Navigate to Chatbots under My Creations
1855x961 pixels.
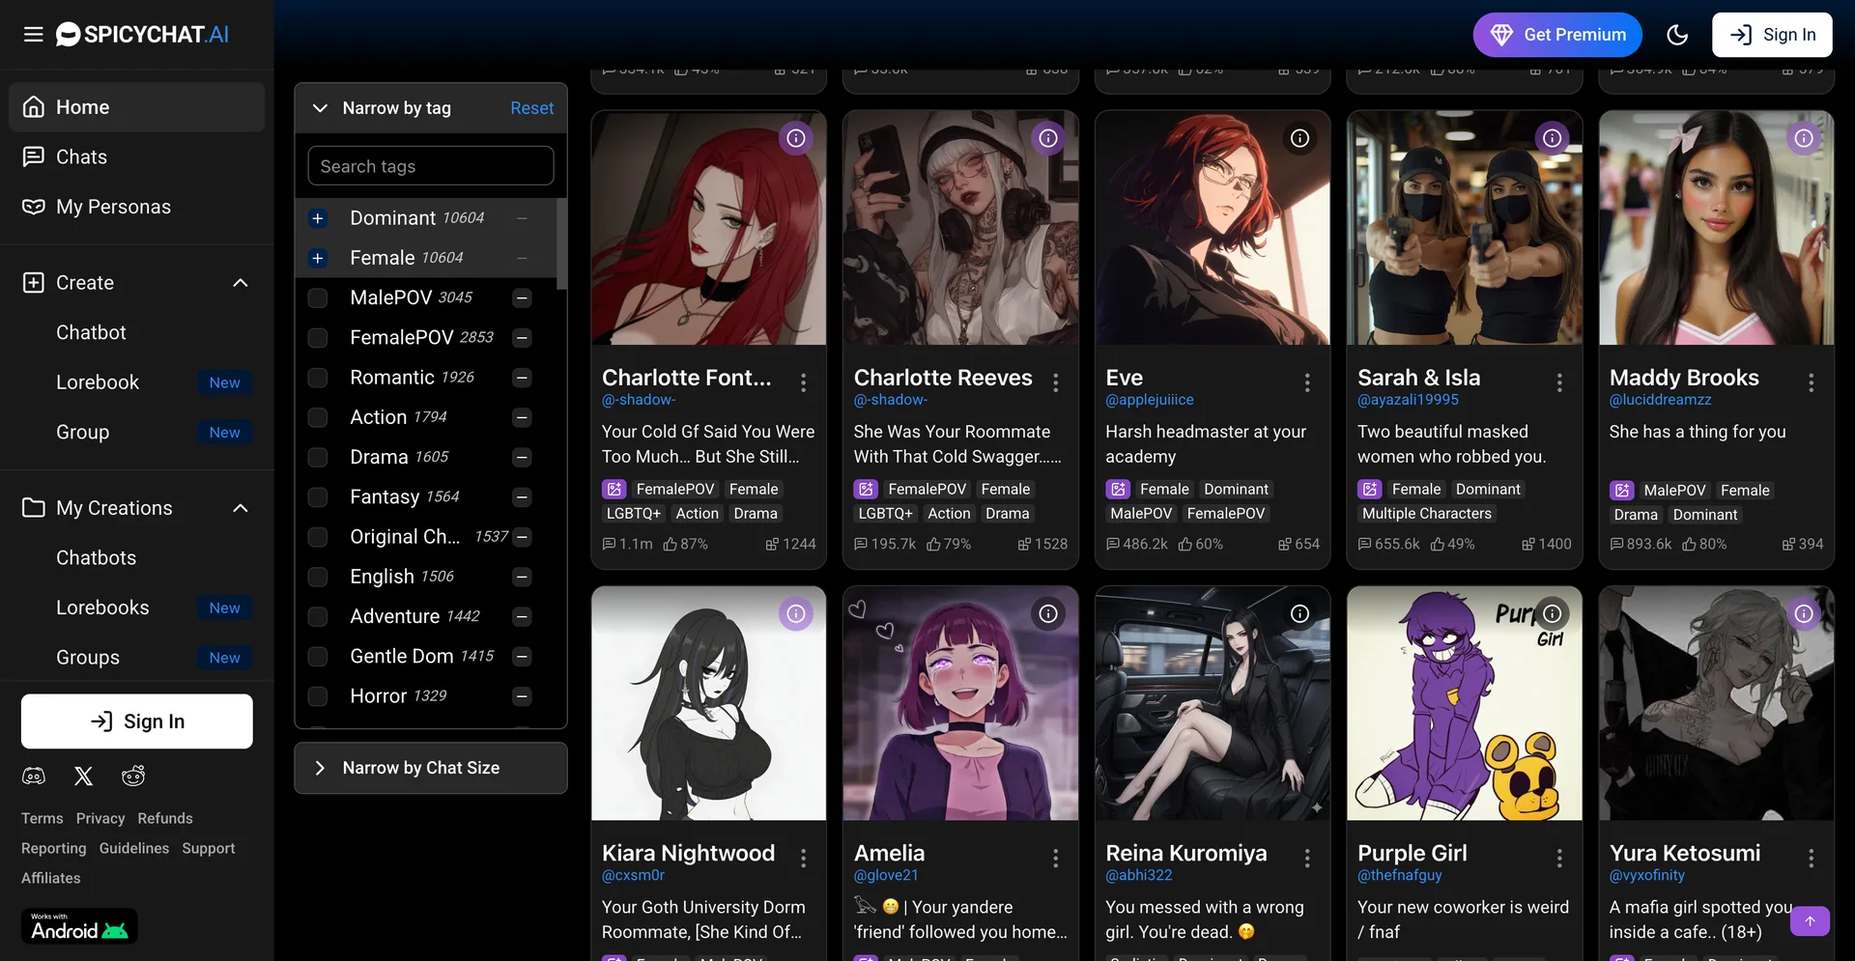(x=96, y=557)
